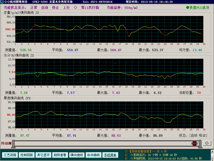Open 工艺流程 process flow view
The image size is (214, 161).
(x=10, y=155)
